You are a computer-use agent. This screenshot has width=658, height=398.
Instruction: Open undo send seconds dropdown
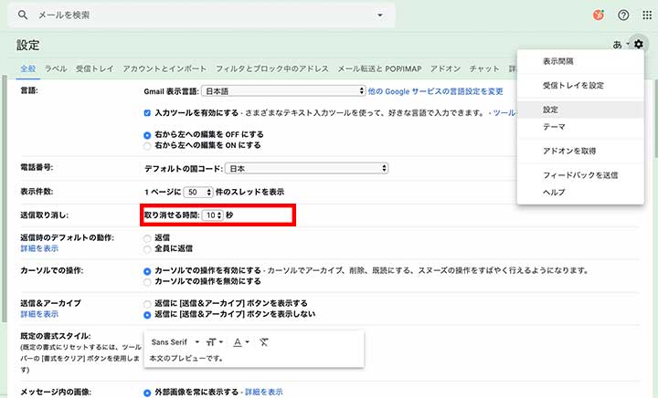tap(212, 215)
